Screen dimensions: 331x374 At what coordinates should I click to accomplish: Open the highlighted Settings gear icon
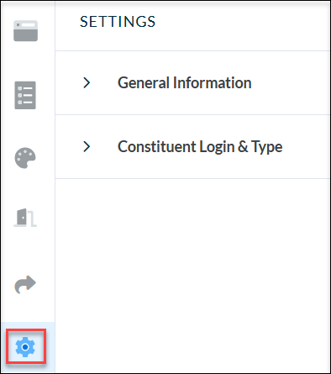[x=25, y=347]
